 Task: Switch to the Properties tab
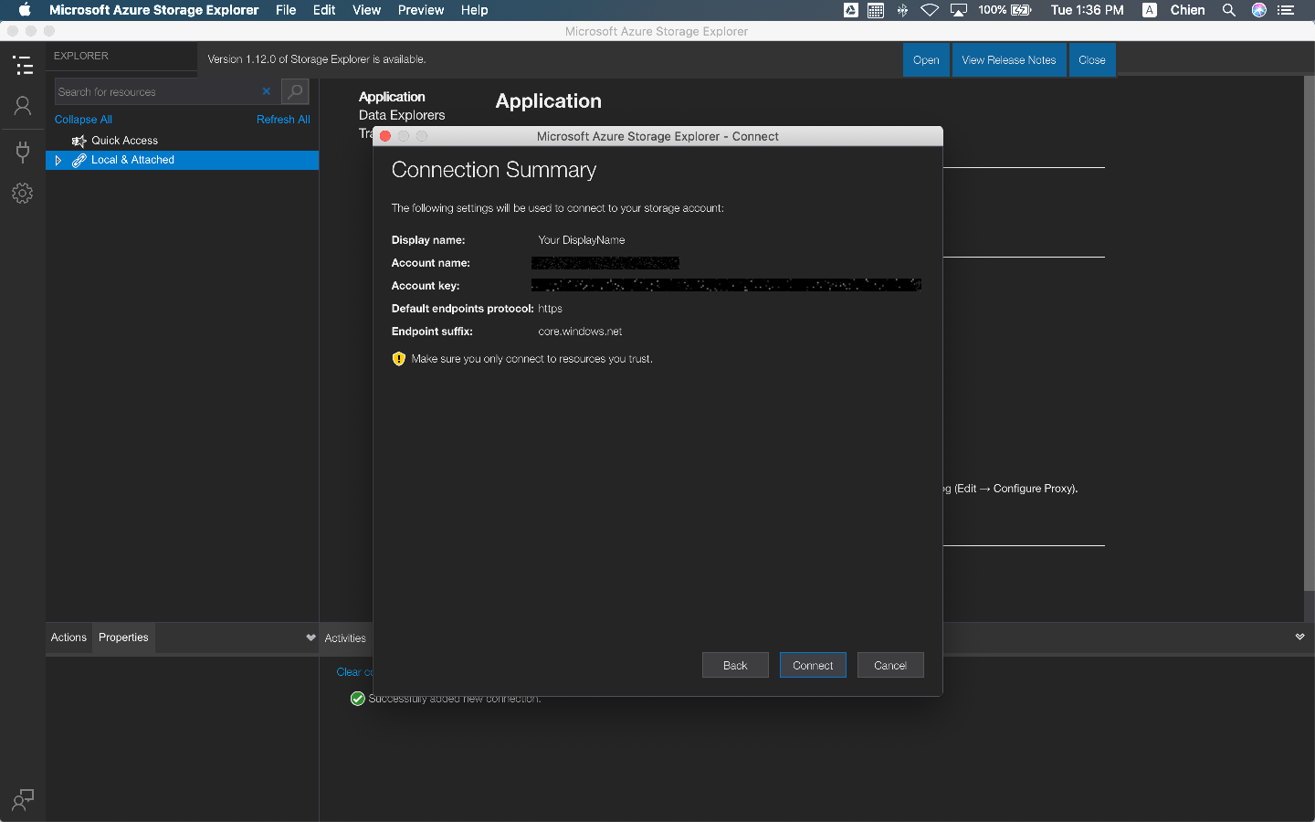tap(123, 638)
